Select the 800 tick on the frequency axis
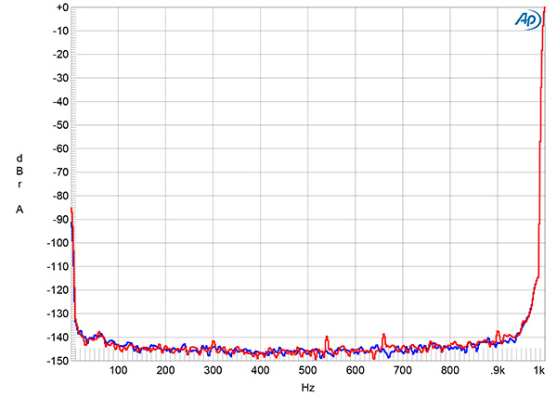The height and width of the screenshot is (396, 557). coord(450,372)
